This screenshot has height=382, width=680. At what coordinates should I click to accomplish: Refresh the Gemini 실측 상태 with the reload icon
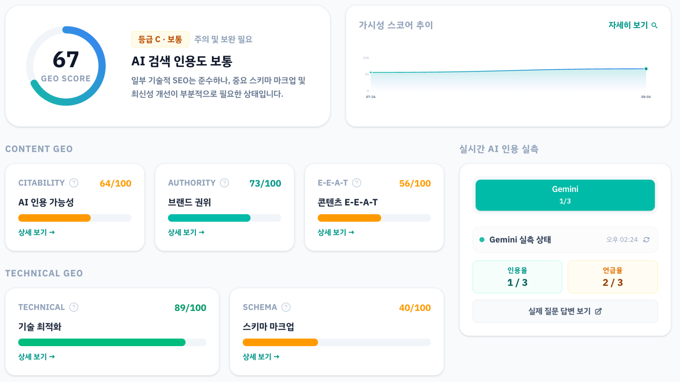[x=646, y=239]
